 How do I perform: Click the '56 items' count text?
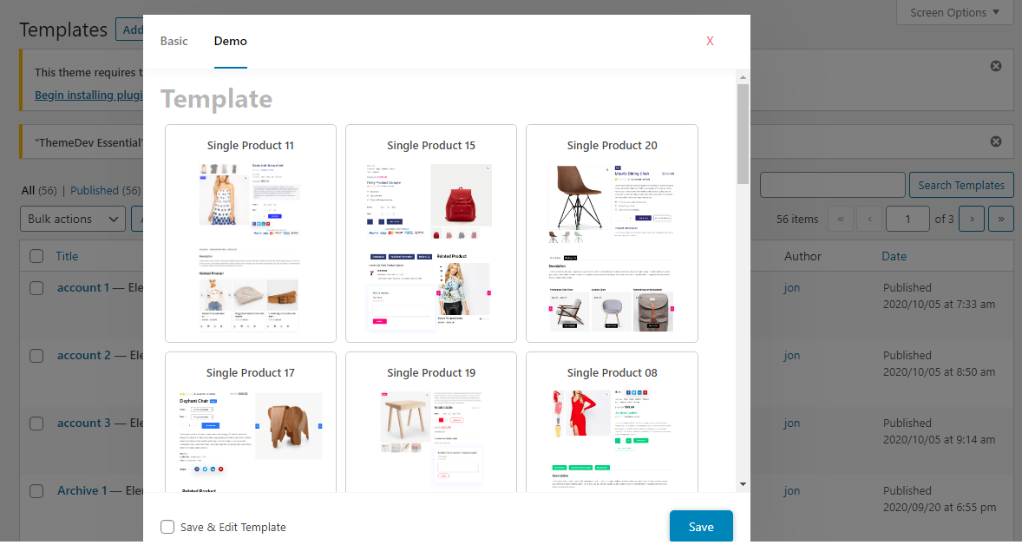[797, 219]
